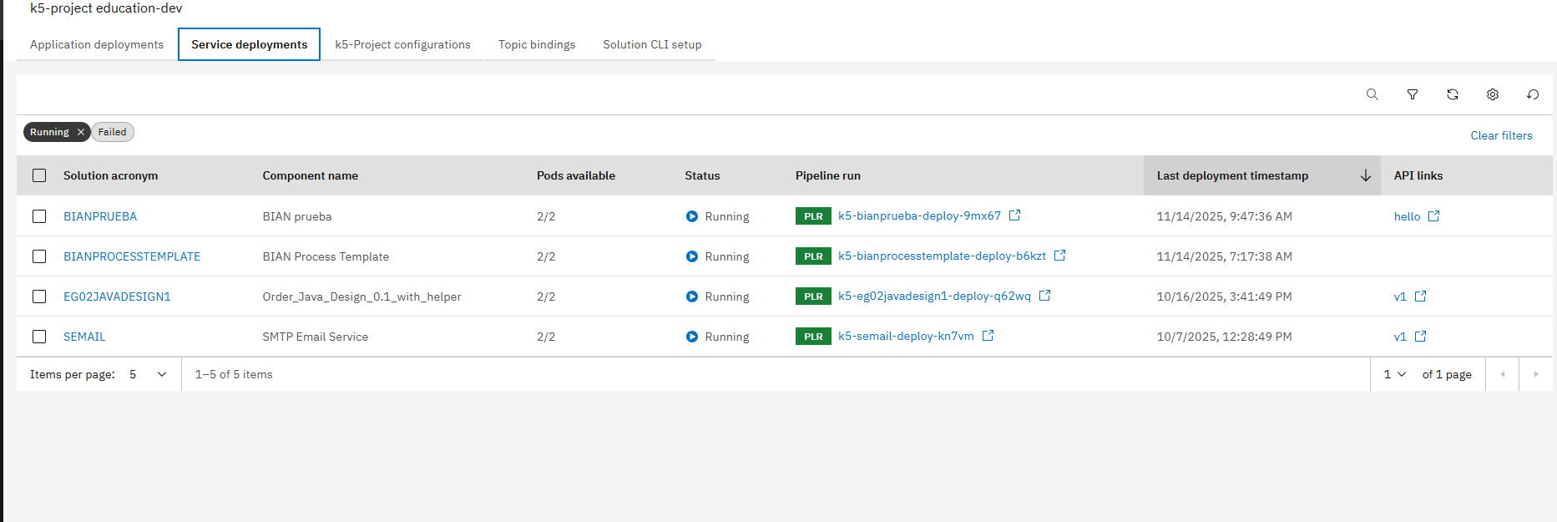
Task: Click the Failed filter tag
Action: coord(112,132)
